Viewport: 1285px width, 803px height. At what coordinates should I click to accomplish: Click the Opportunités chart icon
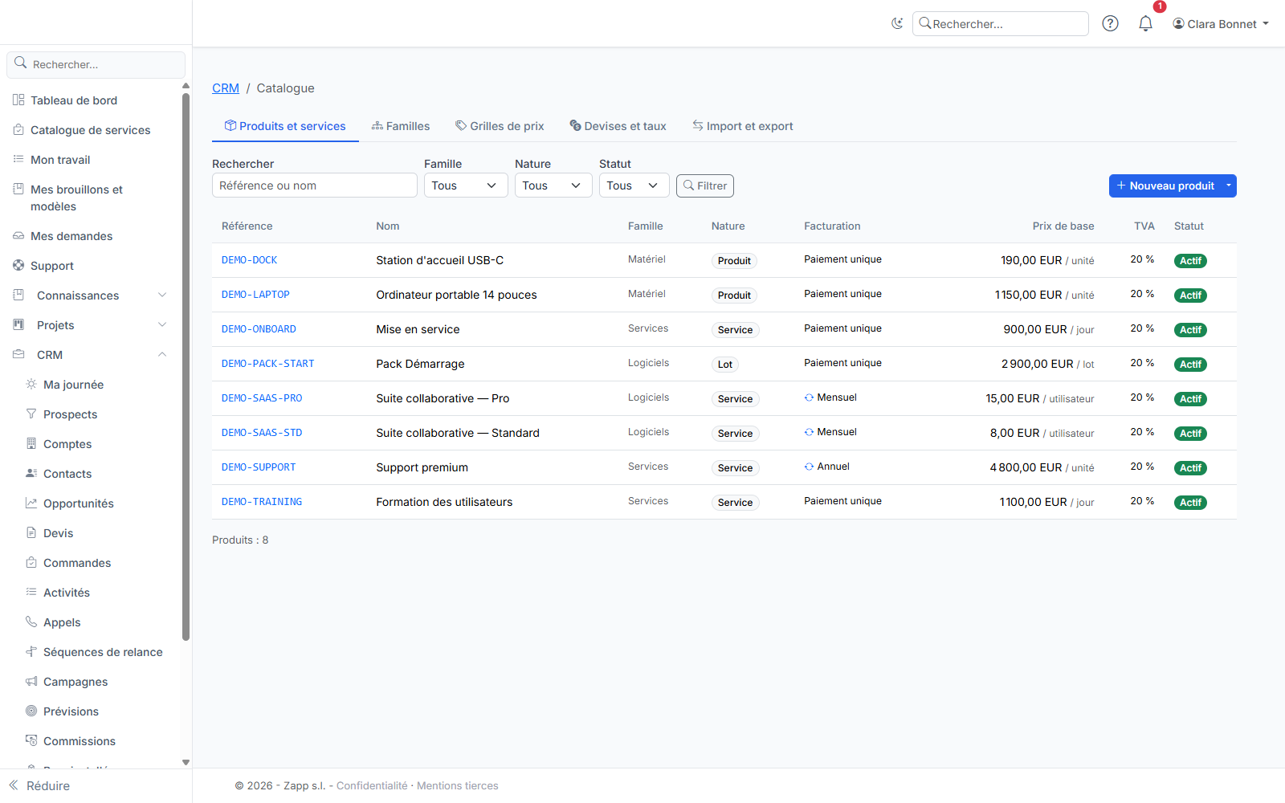[31, 503]
